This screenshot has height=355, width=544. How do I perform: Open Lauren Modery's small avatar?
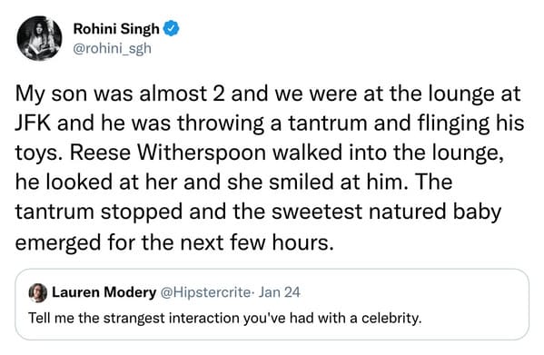38,292
